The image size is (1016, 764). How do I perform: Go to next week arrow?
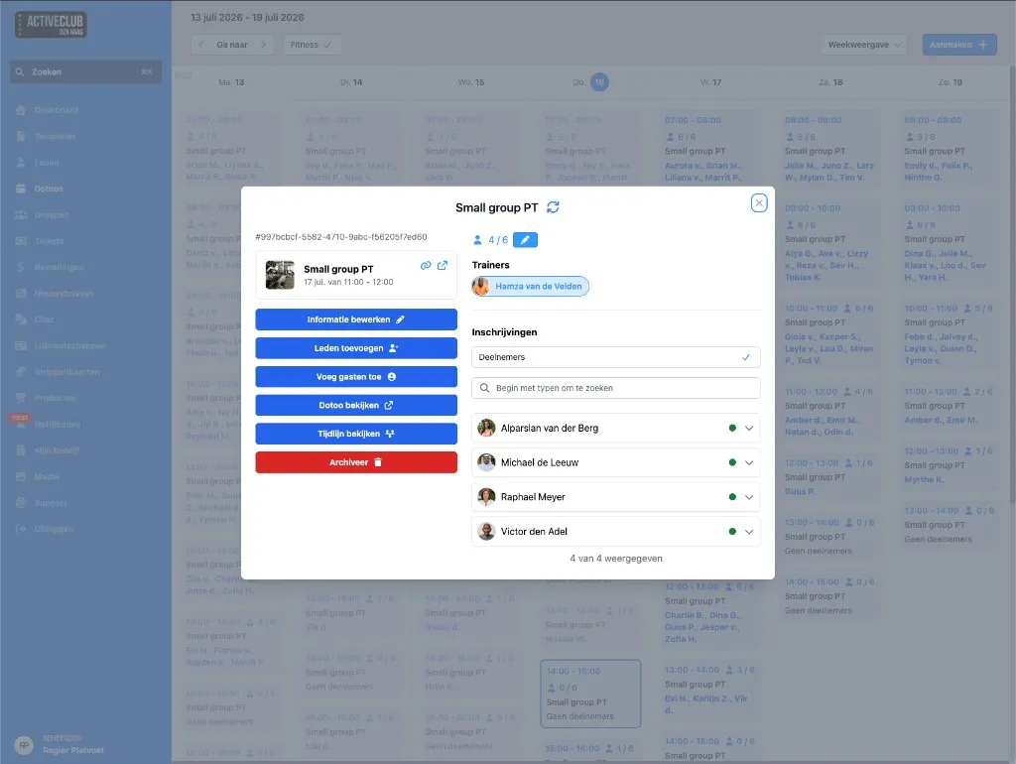(x=263, y=45)
